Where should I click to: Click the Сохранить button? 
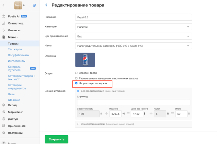[x=56, y=139]
